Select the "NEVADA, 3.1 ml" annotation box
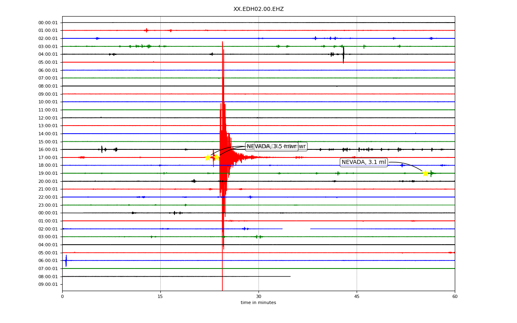This screenshot has width=517, height=323. (x=364, y=162)
